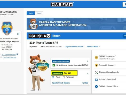Click the CARFAX Homegrown bee icon
Screen dimensions: 126x95
click(x=96, y=57)
